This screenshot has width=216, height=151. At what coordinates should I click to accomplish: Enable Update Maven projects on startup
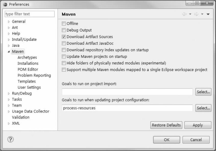click(x=64, y=57)
